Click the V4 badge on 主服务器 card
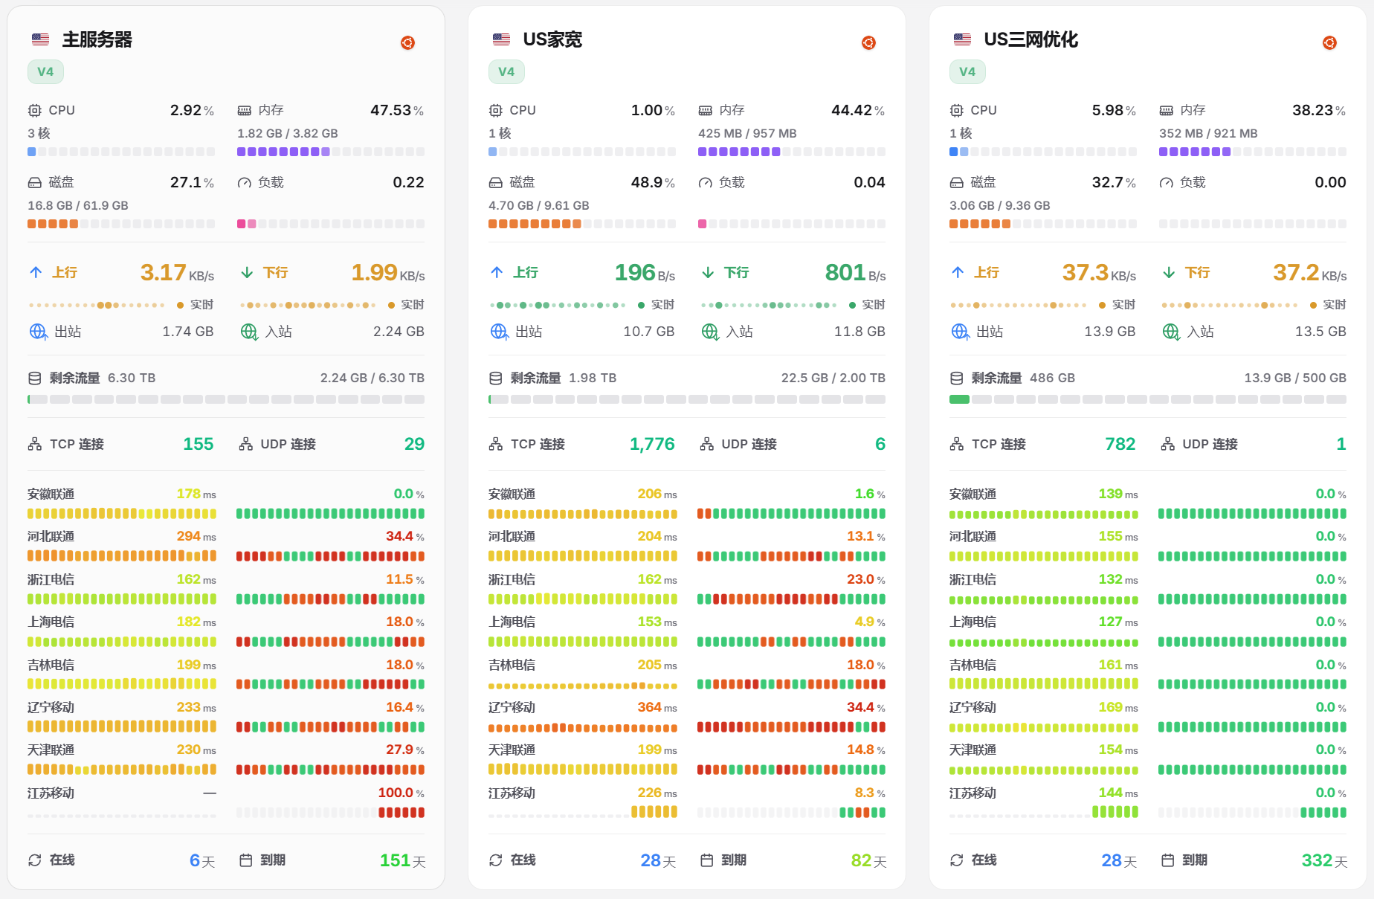 point(45,71)
